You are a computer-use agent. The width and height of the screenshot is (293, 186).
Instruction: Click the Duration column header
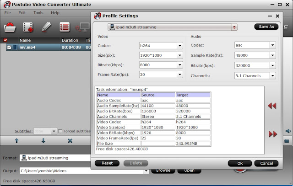coord(70,40)
